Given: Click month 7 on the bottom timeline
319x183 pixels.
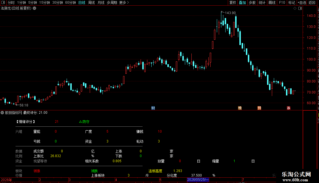Looking at the screenshot, I should tap(243, 180).
